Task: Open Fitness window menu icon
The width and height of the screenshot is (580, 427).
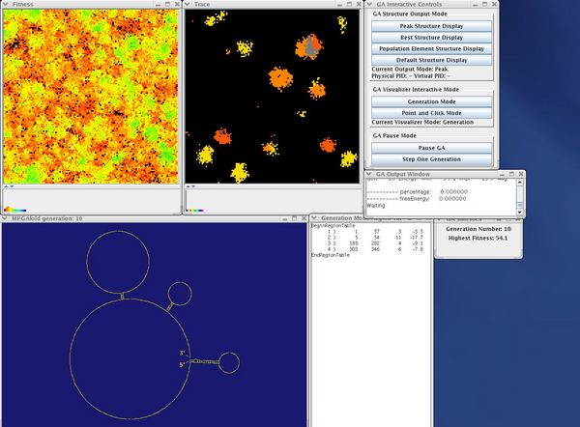Action: coord(6,5)
